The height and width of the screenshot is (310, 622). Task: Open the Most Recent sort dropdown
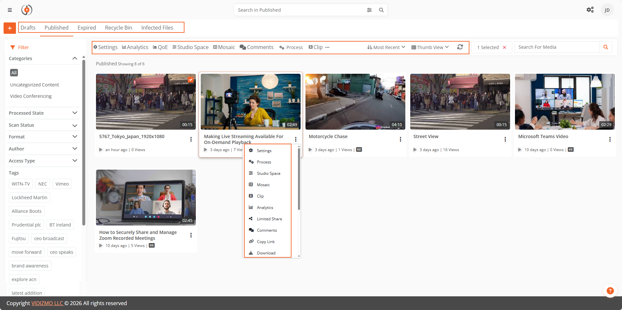click(x=386, y=47)
